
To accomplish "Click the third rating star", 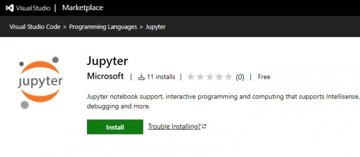I will coord(210,77).
